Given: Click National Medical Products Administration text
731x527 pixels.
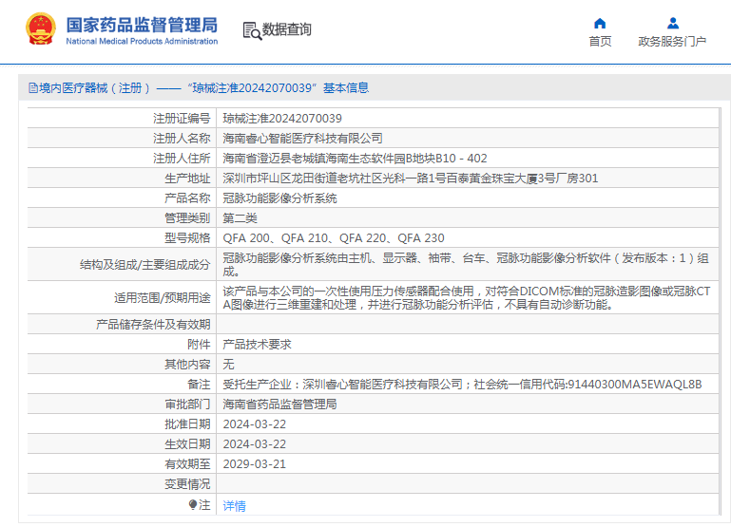Looking at the screenshot, I should (x=142, y=42).
